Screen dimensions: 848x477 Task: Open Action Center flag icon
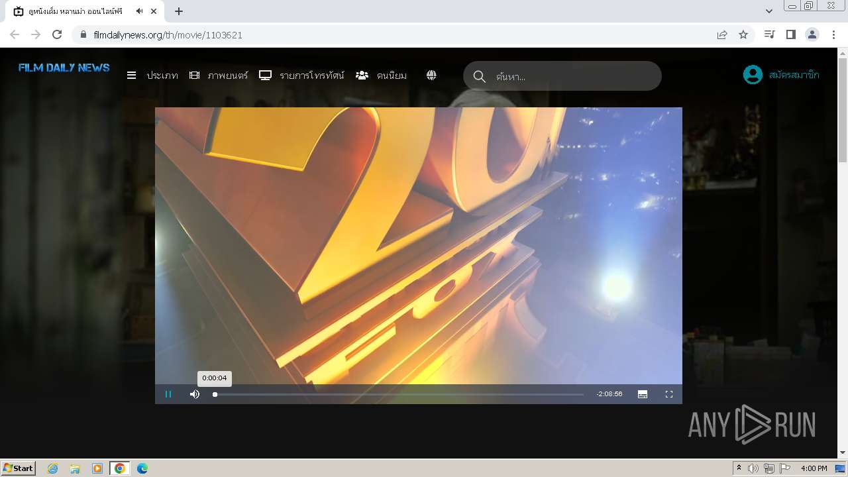[x=785, y=468]
